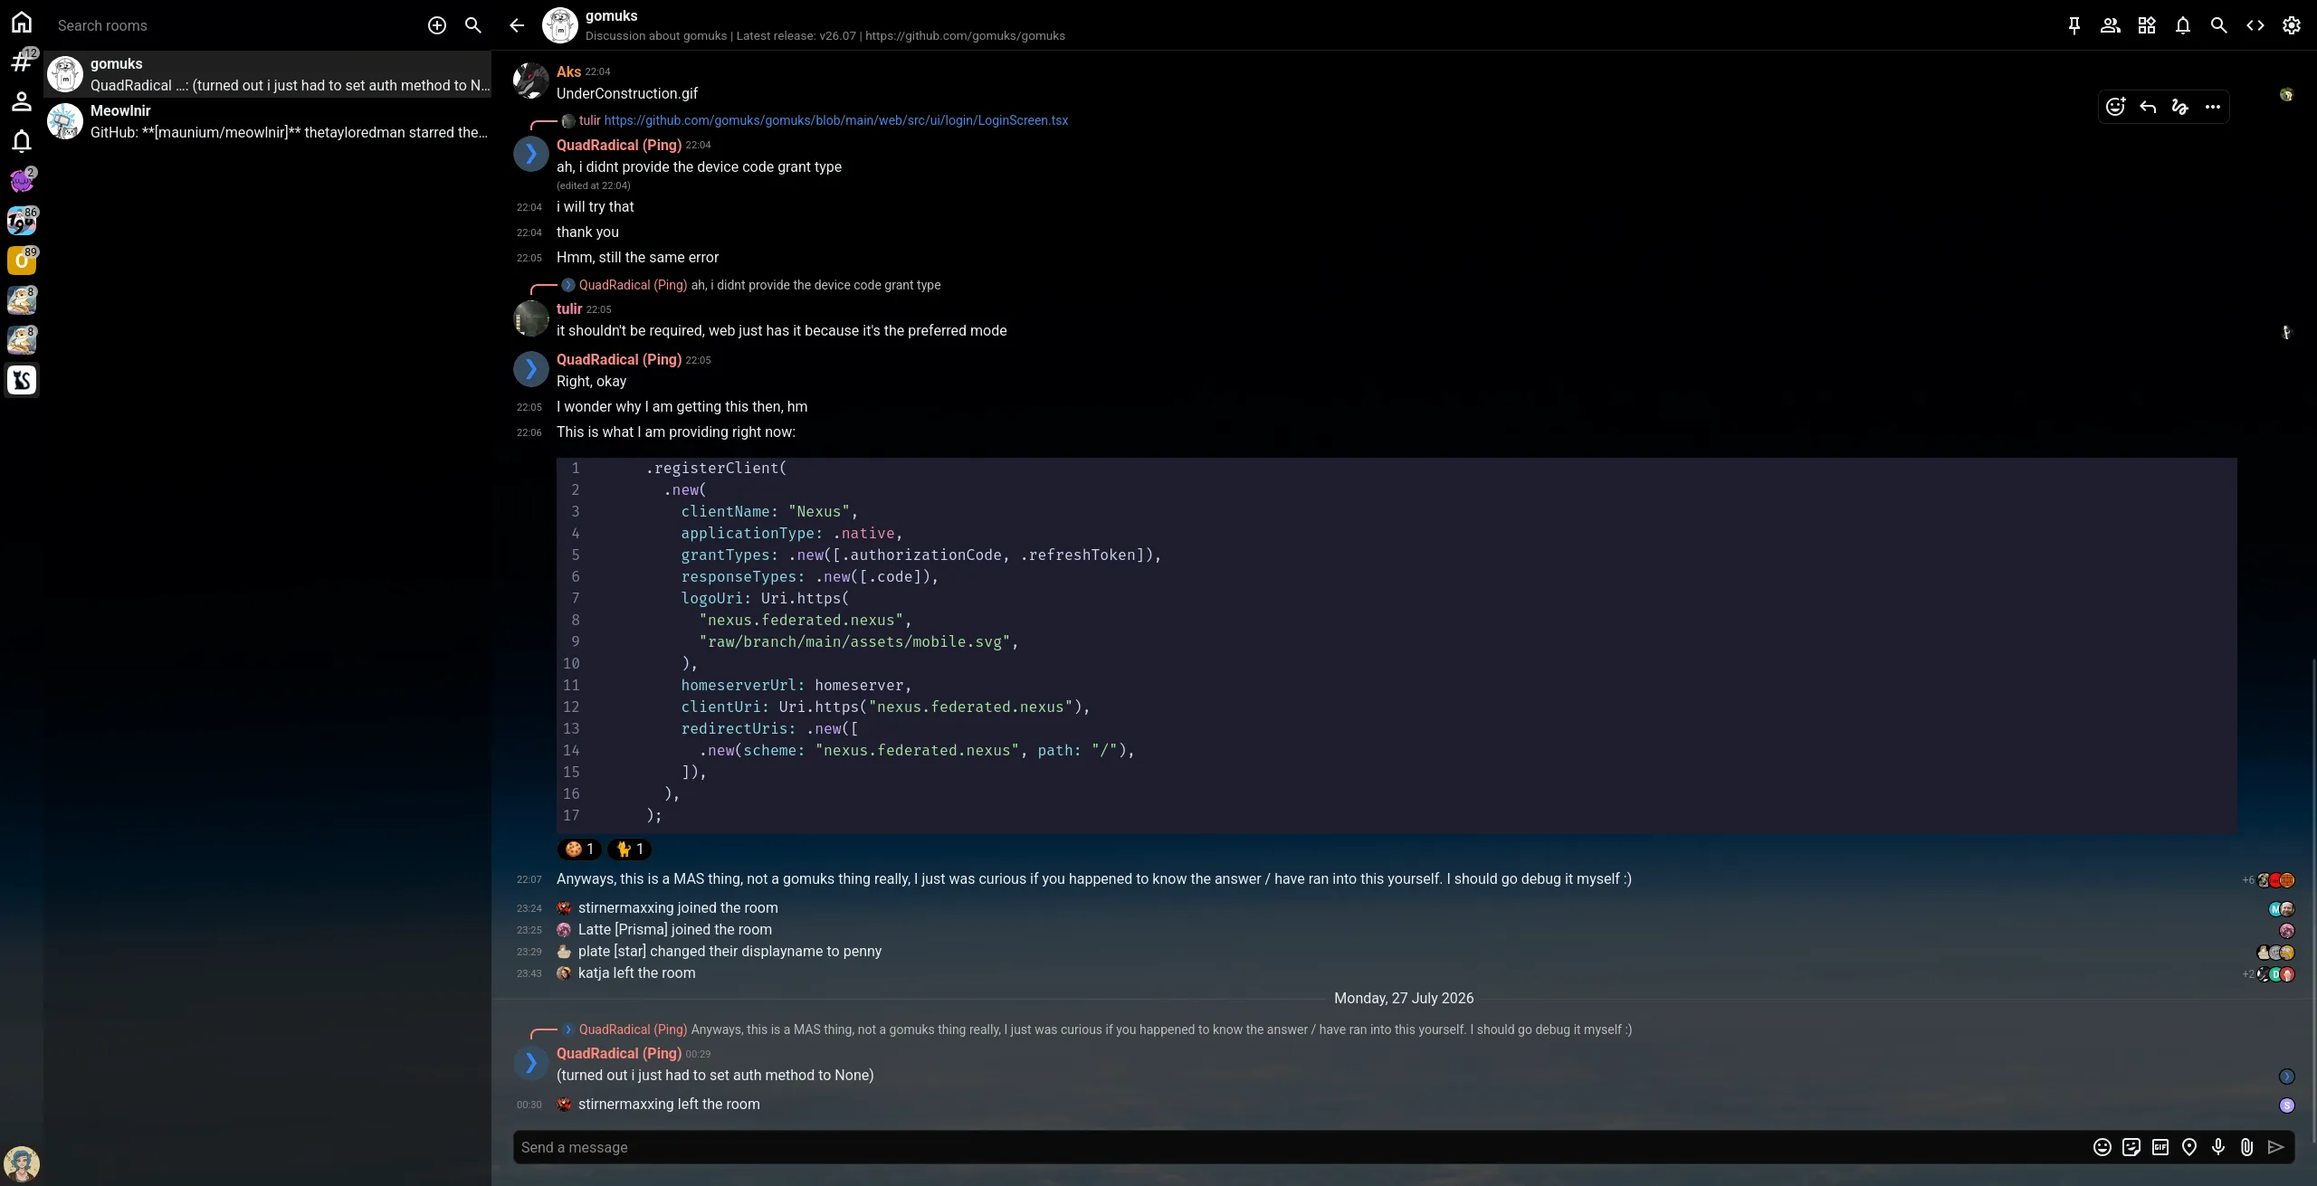Image resolution: width=2317 pixels, height=1186 pixels.
Task: Click the UnderConstruction.gif message text
Action: [627, 93]
